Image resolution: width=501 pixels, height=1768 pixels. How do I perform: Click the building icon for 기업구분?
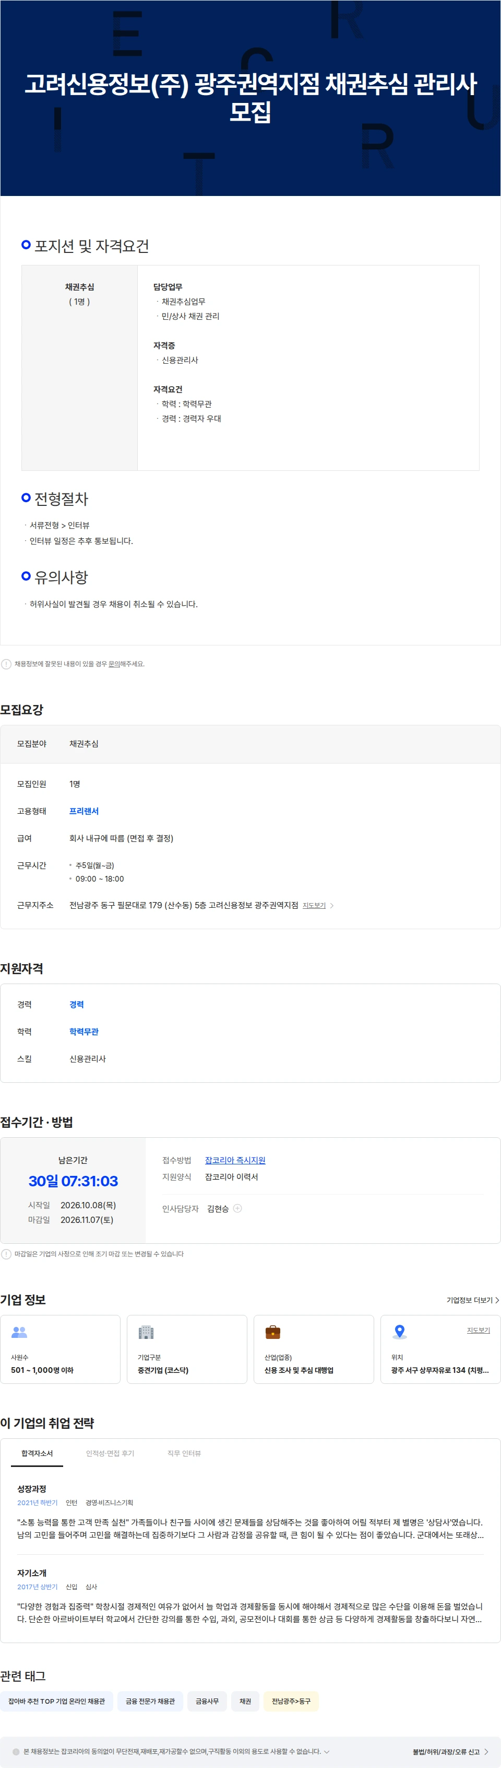tap(146, 1332)
